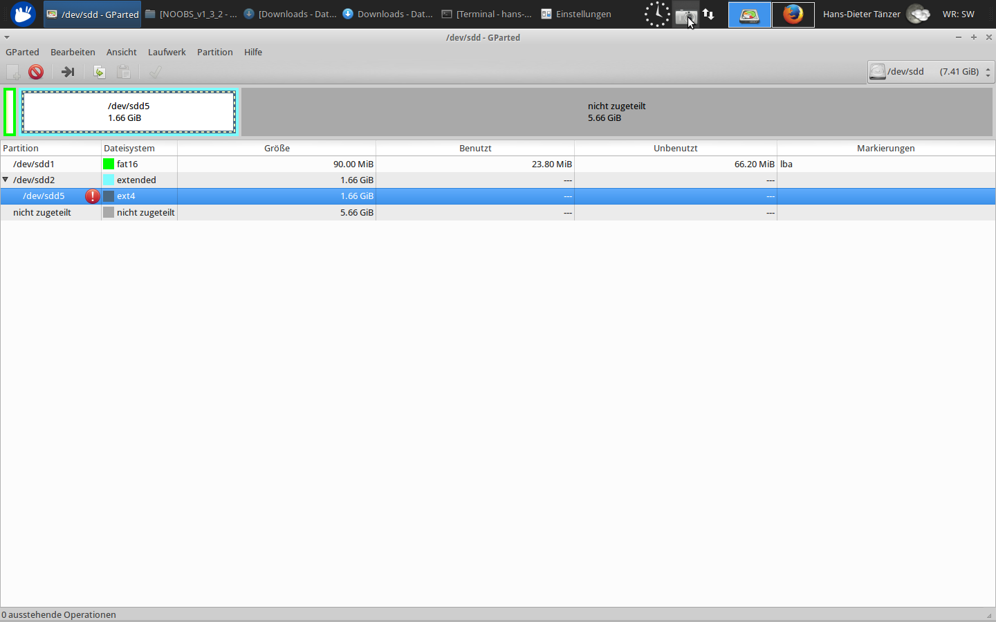Sort by the Größe column header
The height and width of the screenshot is (622, 996).
click(x=277, y=148)
